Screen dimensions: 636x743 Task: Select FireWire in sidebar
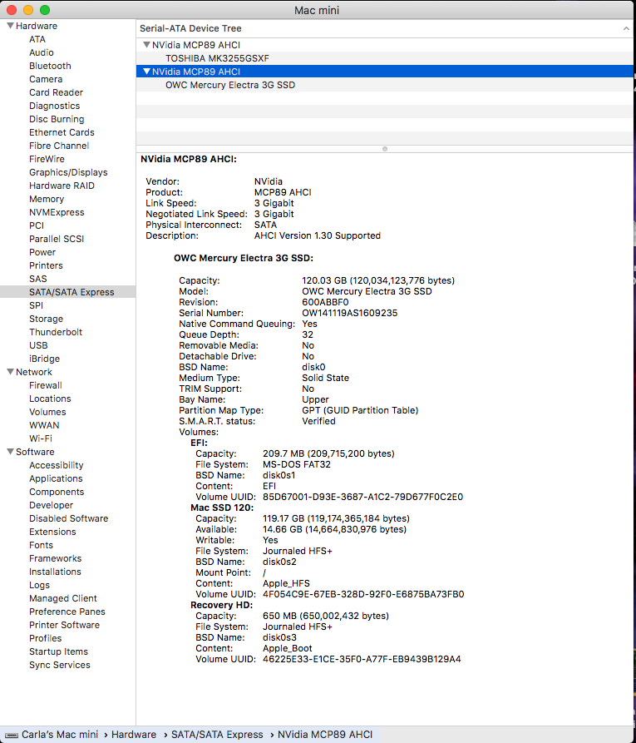[x=47, y=159]
